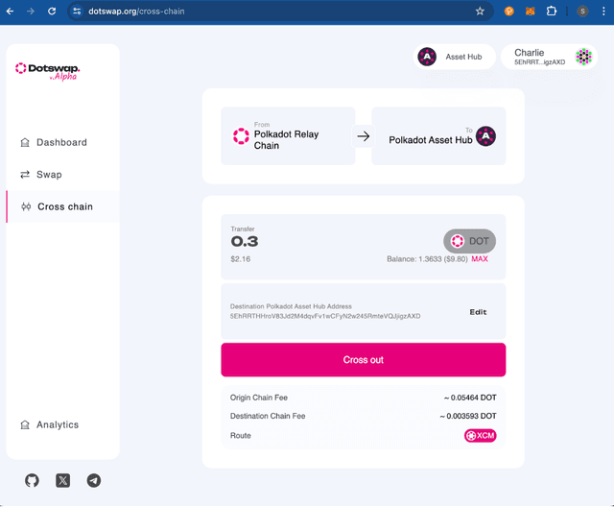Open the Dotswap Telegram link
The height and width of the screenshot is (507, 614).
pos(94,480)
